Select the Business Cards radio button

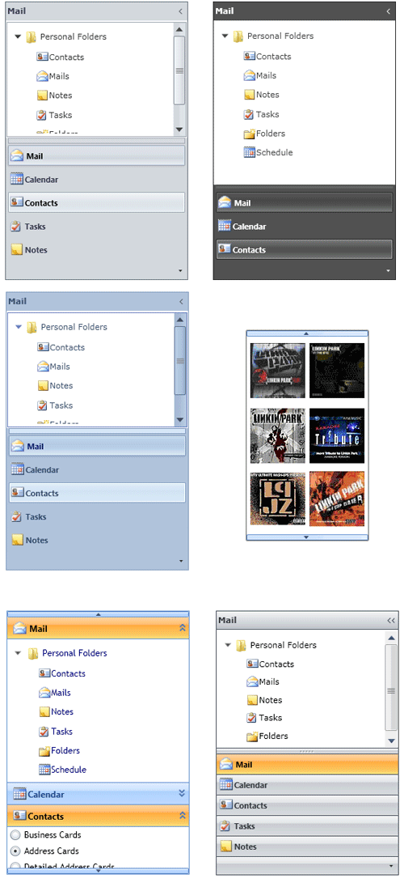point(15,834)
